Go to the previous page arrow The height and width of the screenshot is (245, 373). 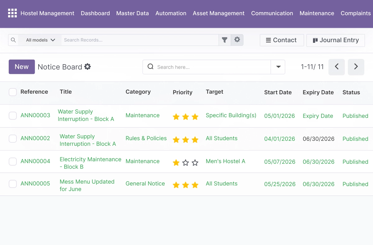337,67
